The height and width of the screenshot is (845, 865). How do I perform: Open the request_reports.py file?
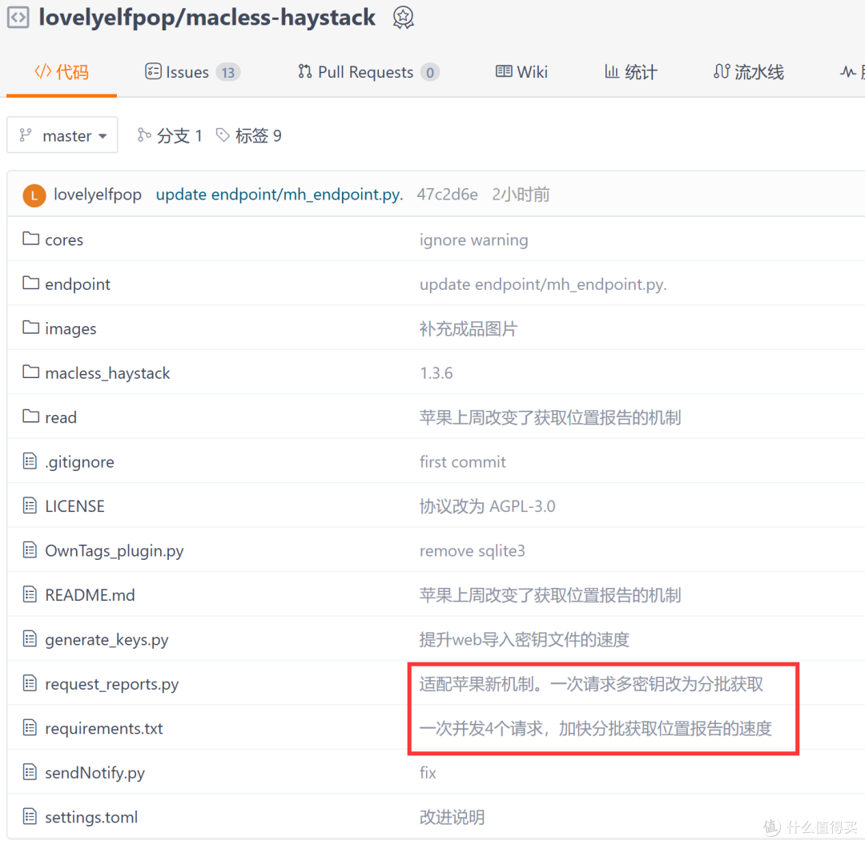[112, 685]
